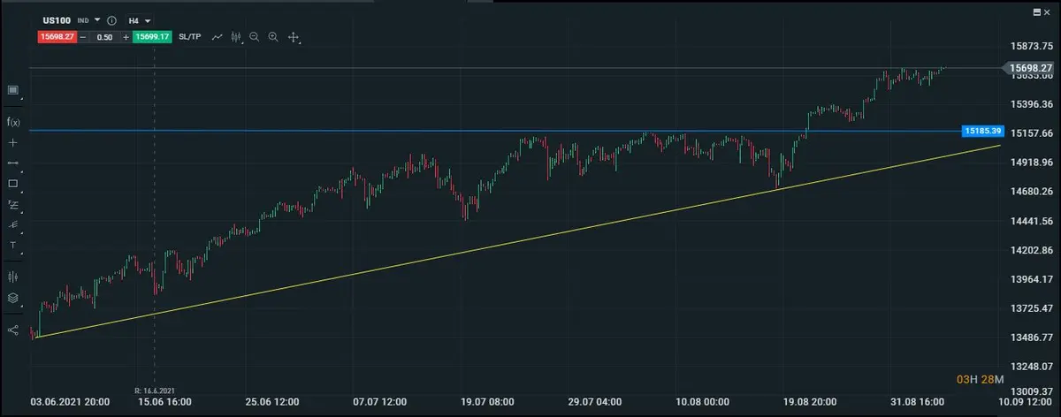Select the line chart type icon
This screenshot has width=1061, height=417.
point(217,37)
